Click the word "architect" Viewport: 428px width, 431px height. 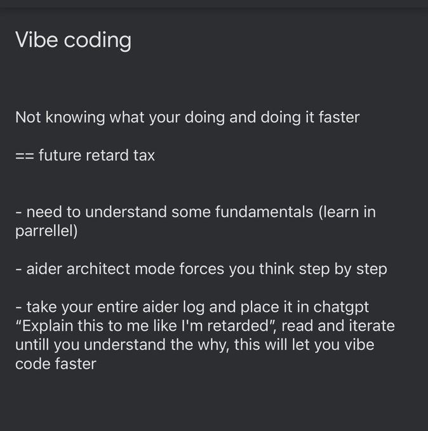[111, 269]
